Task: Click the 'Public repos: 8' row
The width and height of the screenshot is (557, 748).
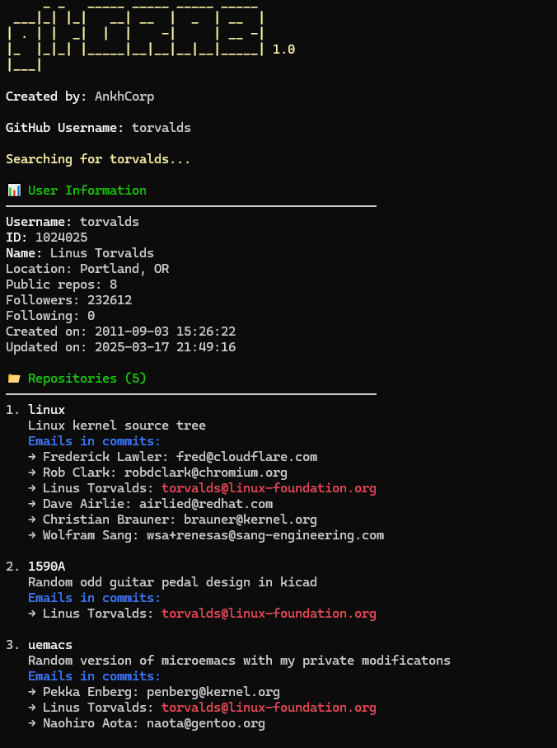Action: (x=62, y=285)
